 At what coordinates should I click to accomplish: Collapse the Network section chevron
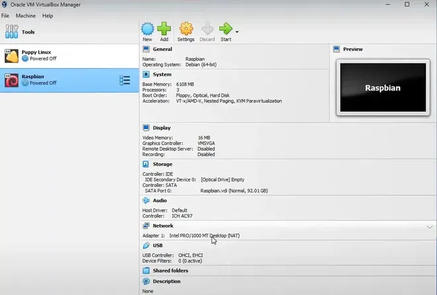click(x=429, y=226)
